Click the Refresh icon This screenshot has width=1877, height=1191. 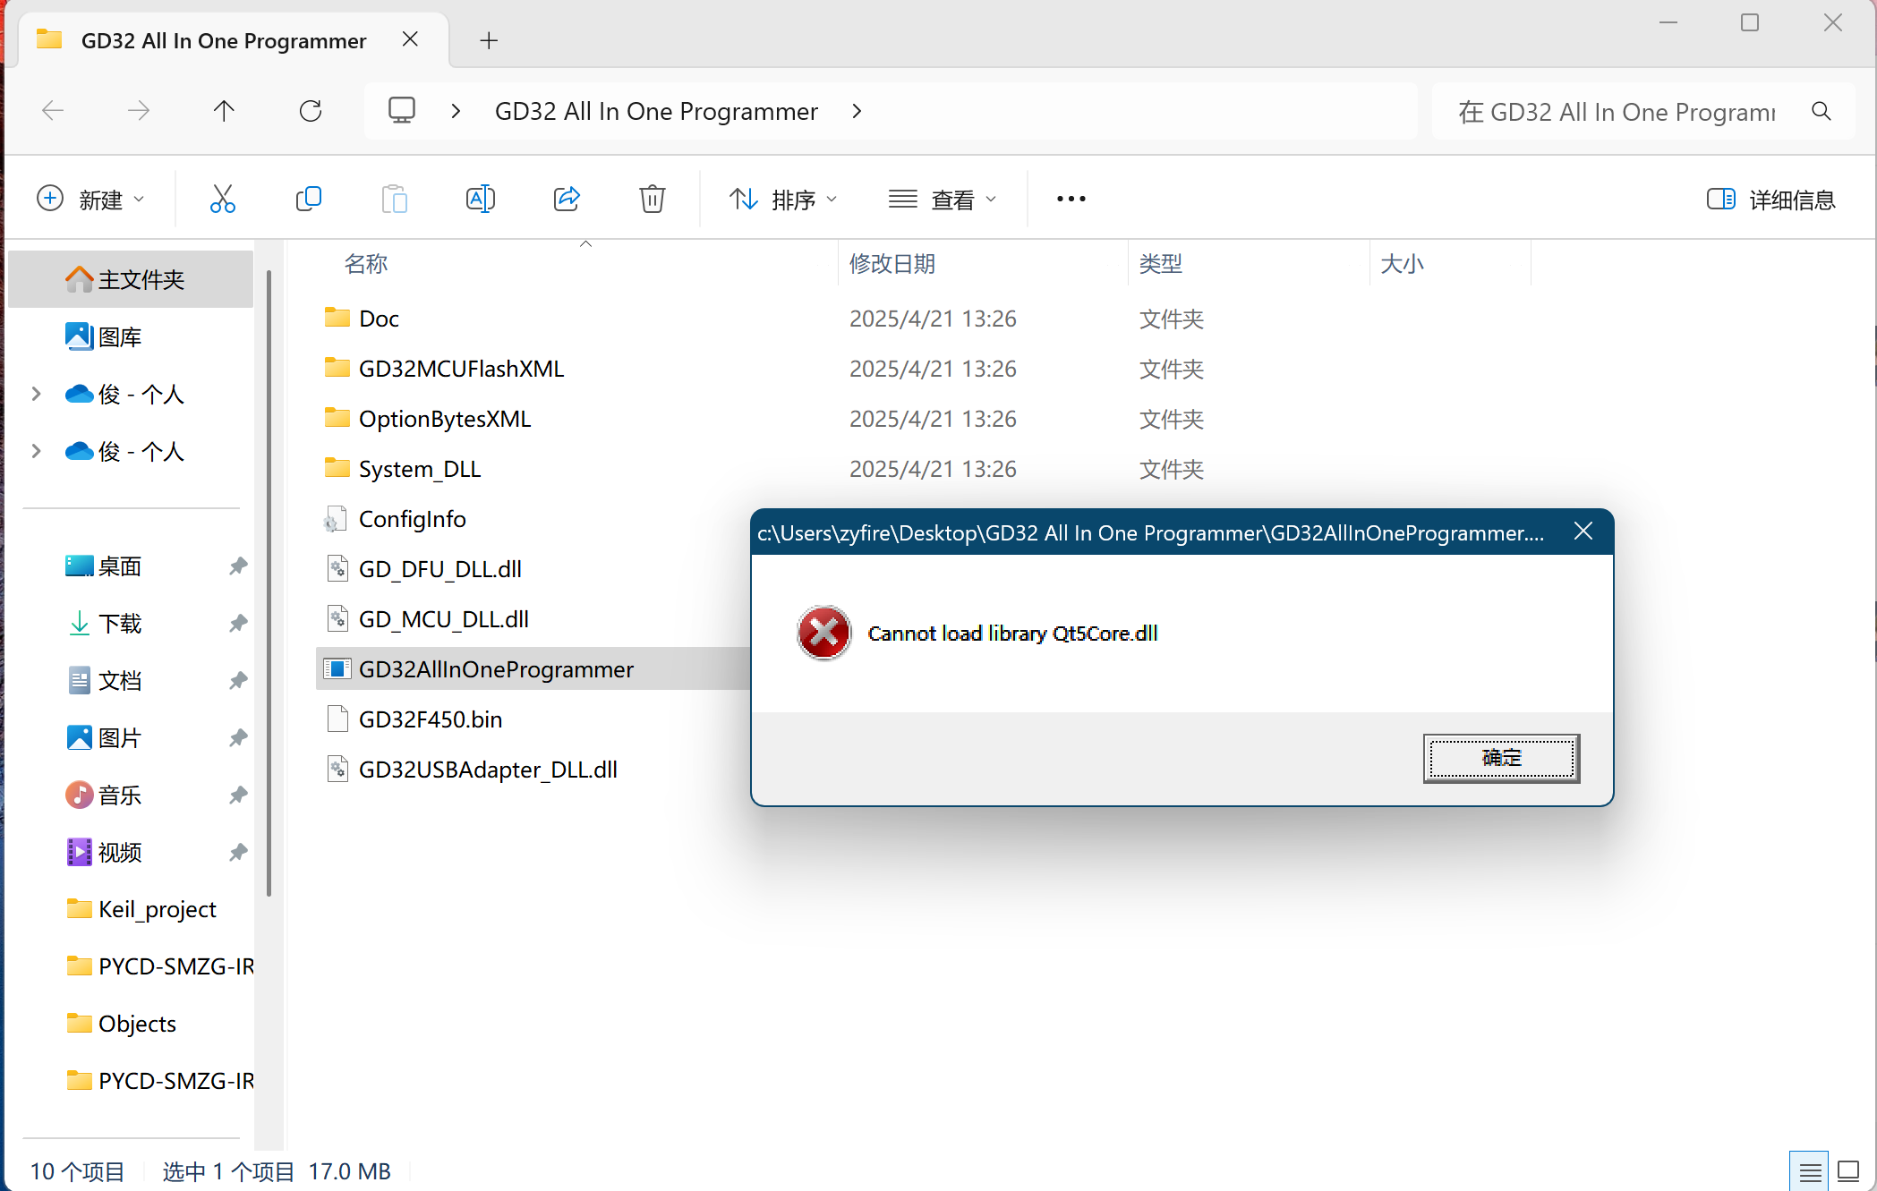[311, 111]
